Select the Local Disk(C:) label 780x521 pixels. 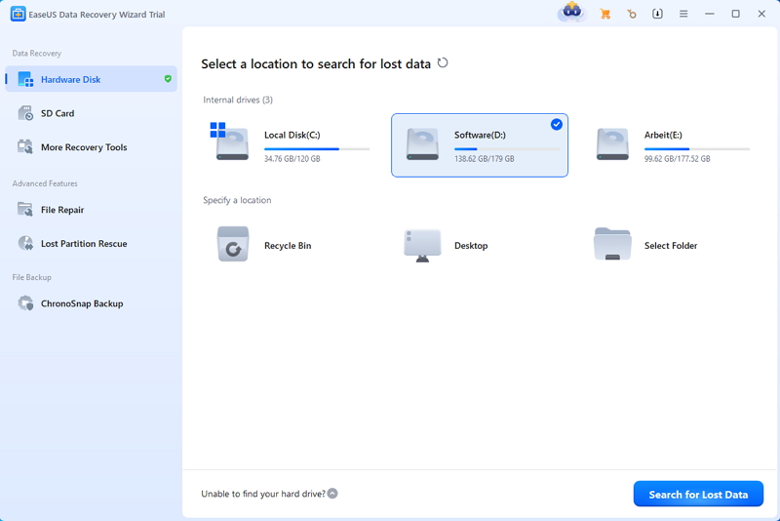(x=292, y=135)
